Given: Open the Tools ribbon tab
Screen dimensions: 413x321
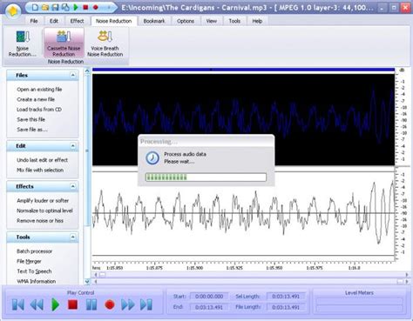Looking at the screenshot, I should [x=234, y=21].
